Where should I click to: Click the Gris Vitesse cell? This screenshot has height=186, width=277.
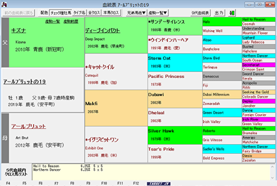pyautogui.click(x=222, y=140)
